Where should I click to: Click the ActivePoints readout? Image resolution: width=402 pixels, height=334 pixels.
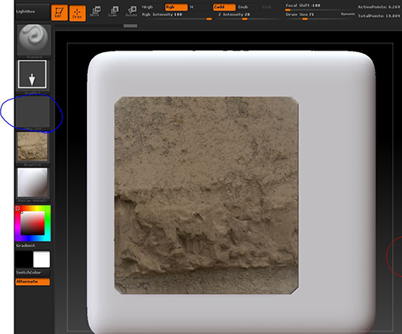pyautogui.click(x=379, y=7)
